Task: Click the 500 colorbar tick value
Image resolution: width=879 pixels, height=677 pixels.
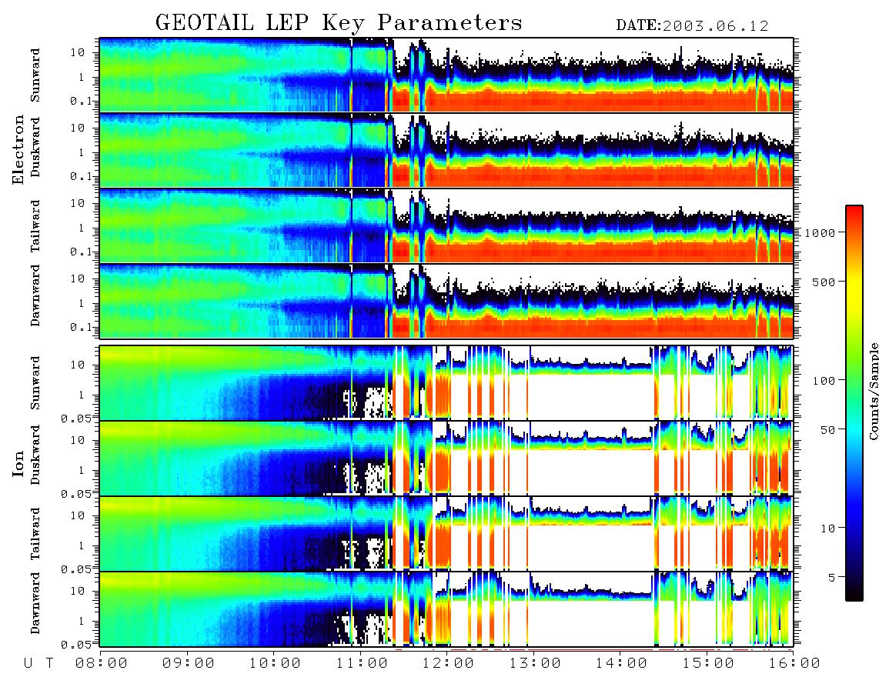Action: [824, 282]
